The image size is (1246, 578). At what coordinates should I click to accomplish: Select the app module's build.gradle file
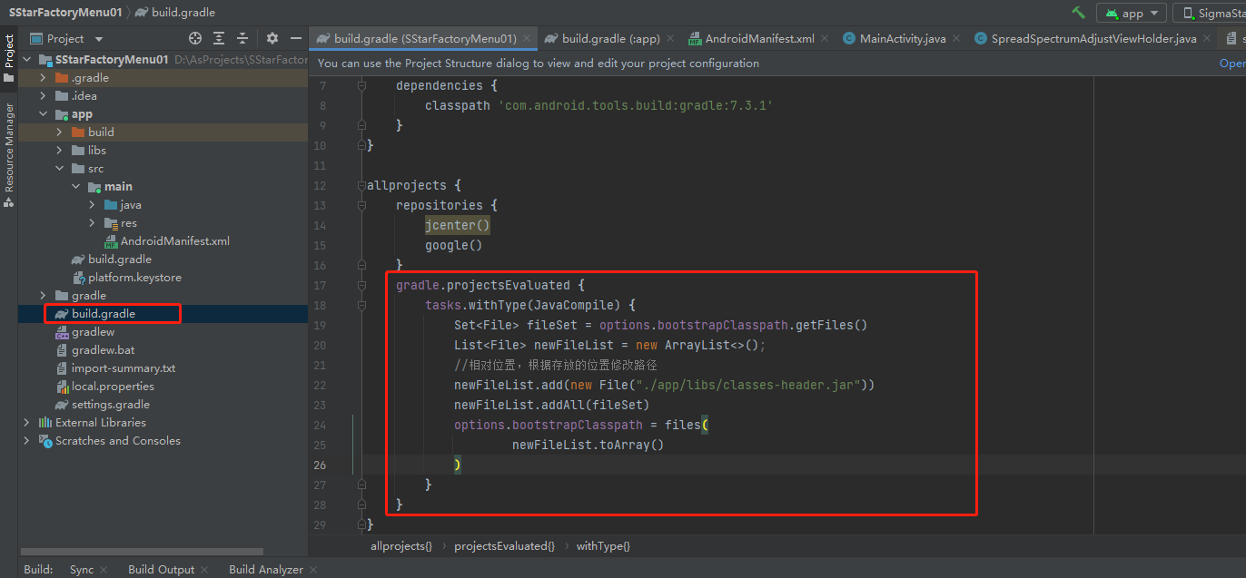[x=120, y=260]
